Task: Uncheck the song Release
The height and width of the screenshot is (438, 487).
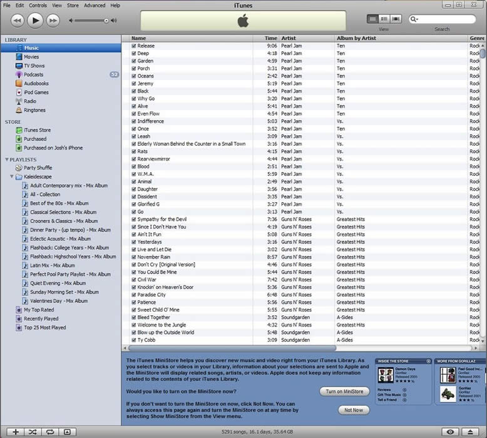Action: click(134, 46)
